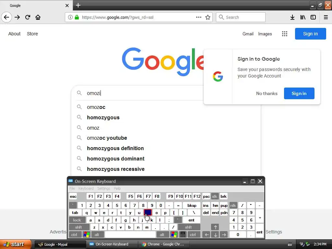Click the green padlock security icon
Image resolution: width=332 pixels, height=249 pixels.
click(77, 17)
